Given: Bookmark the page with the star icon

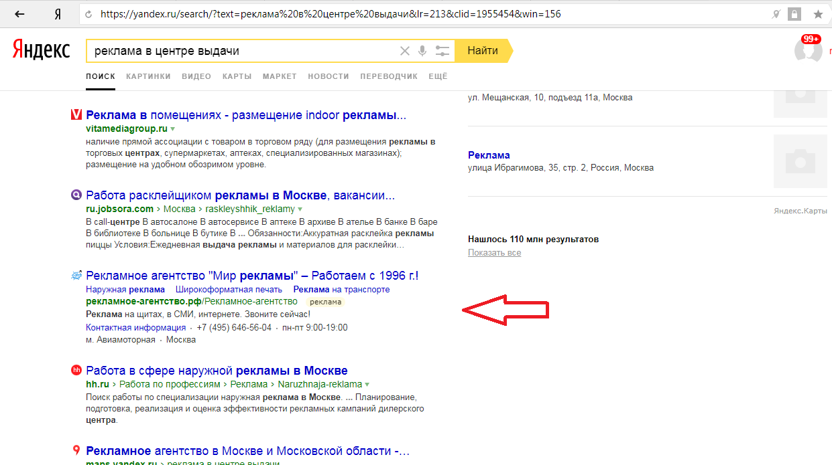Looking at the screenshot, I should pyautogui.click(x=818, y=14).
